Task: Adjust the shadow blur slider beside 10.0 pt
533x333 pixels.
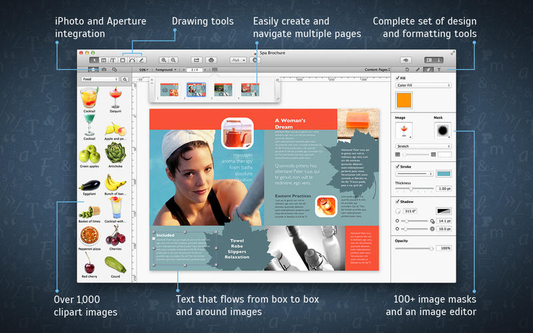Action: (x=415, y=229)
